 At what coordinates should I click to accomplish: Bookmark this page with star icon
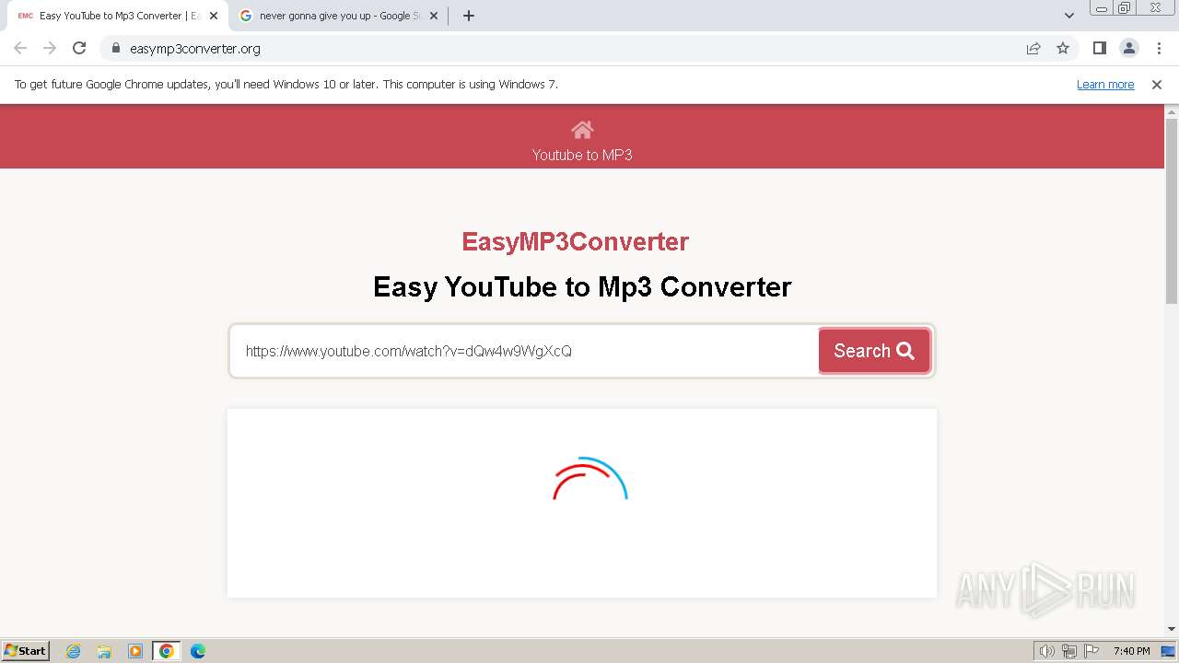1063,49
